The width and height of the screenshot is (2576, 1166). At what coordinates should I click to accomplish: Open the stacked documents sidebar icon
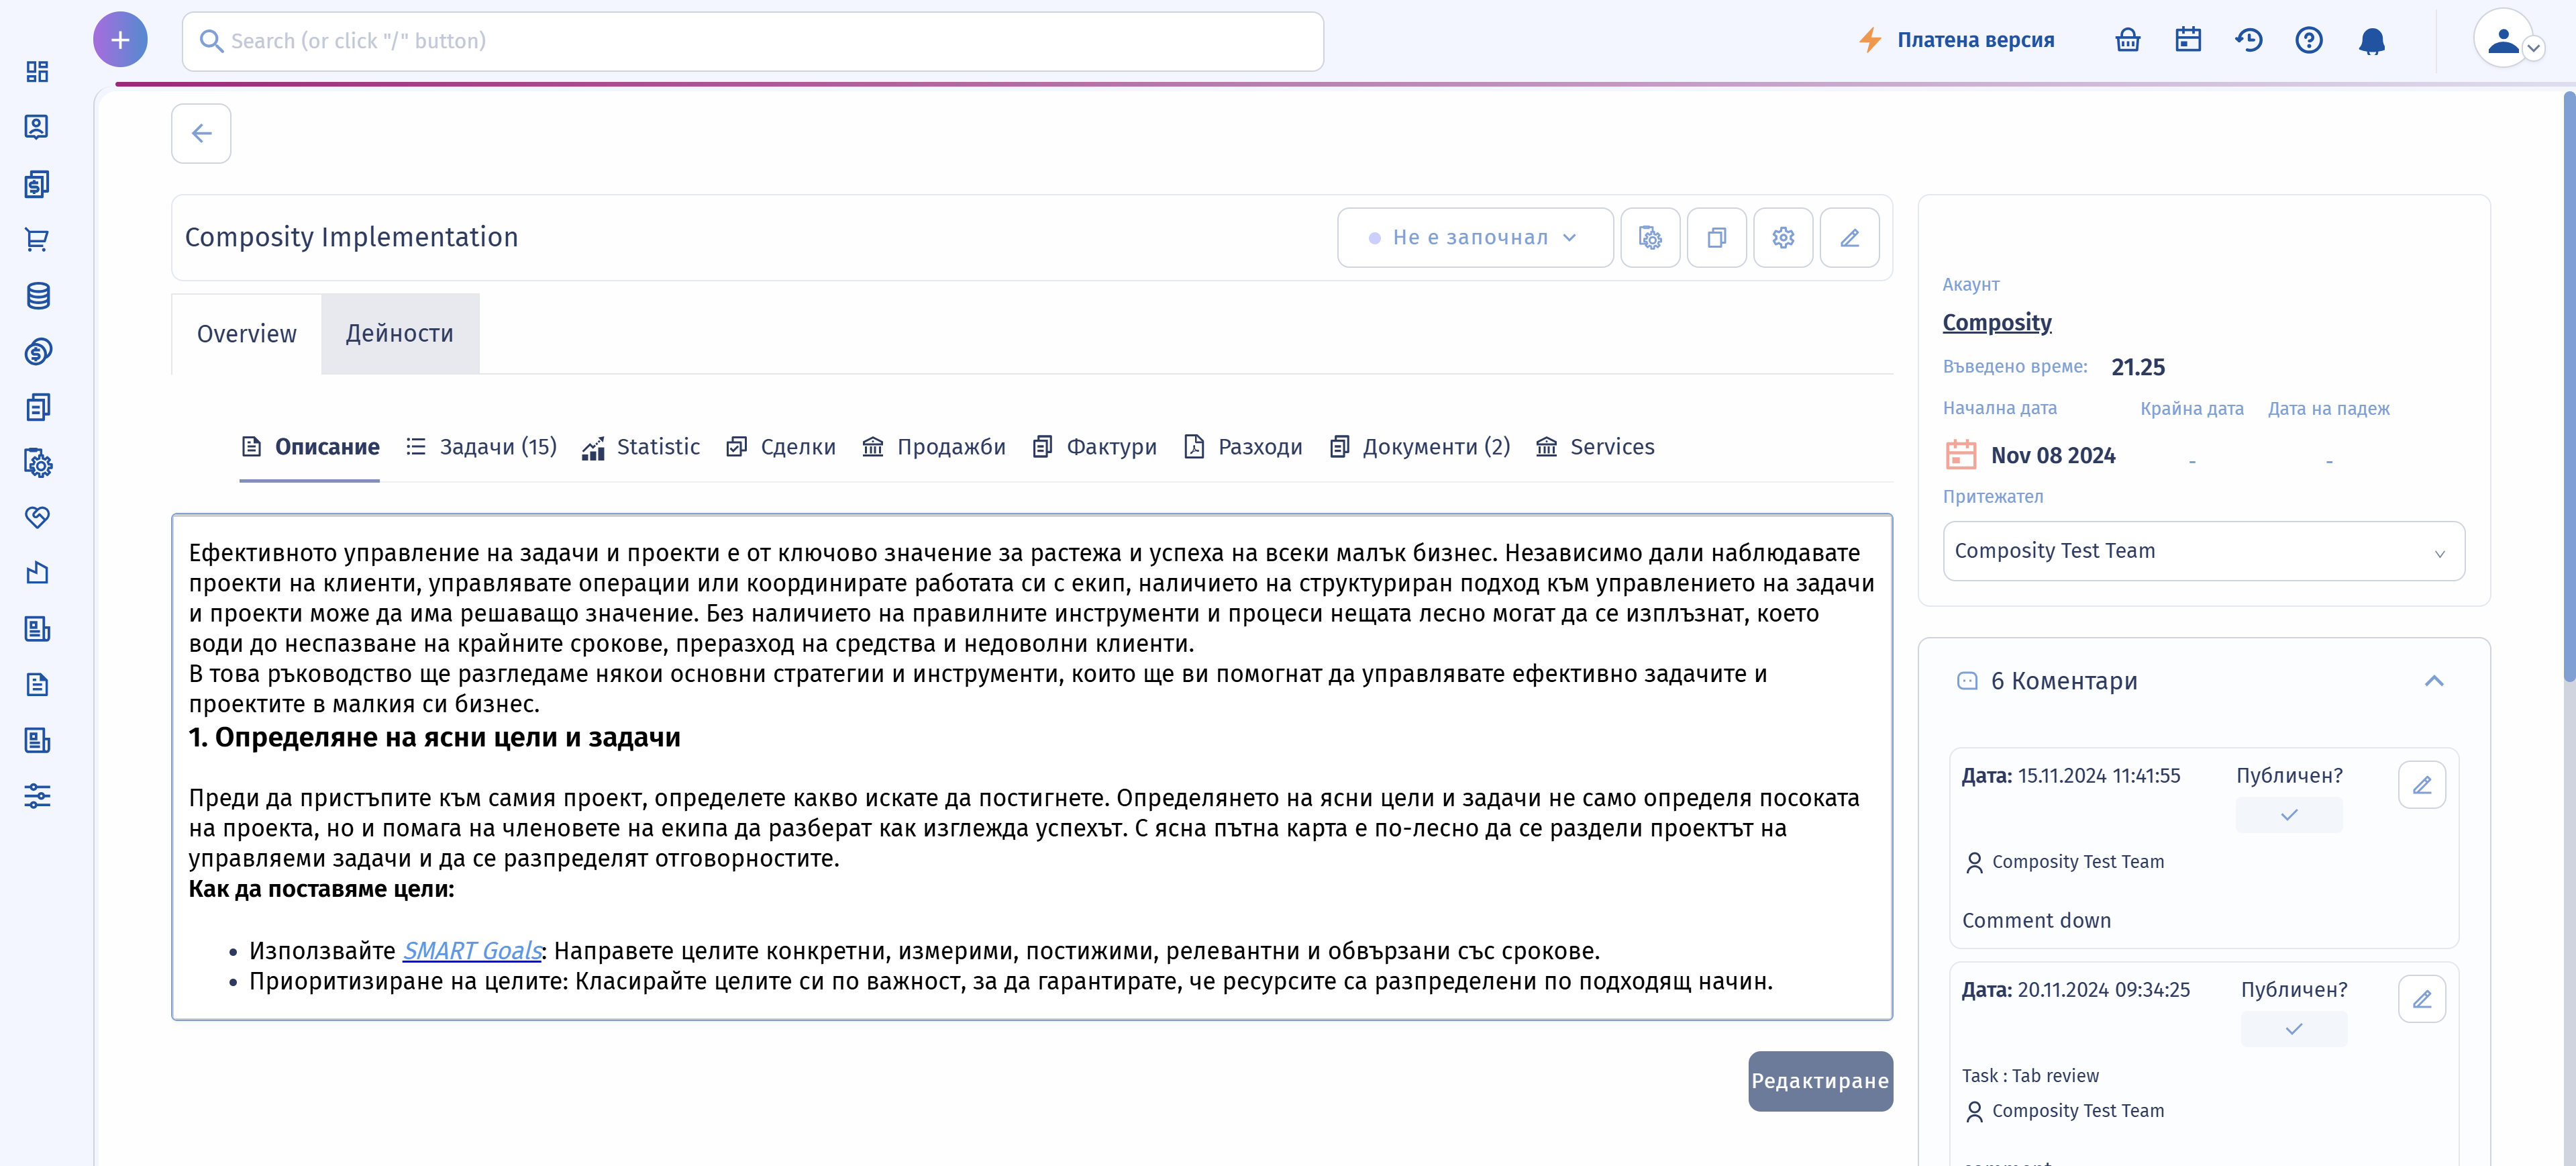click(37, 407)
